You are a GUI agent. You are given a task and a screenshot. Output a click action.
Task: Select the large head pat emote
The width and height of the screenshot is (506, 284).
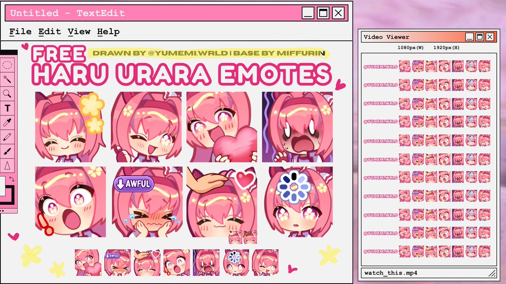pos(222,202)
